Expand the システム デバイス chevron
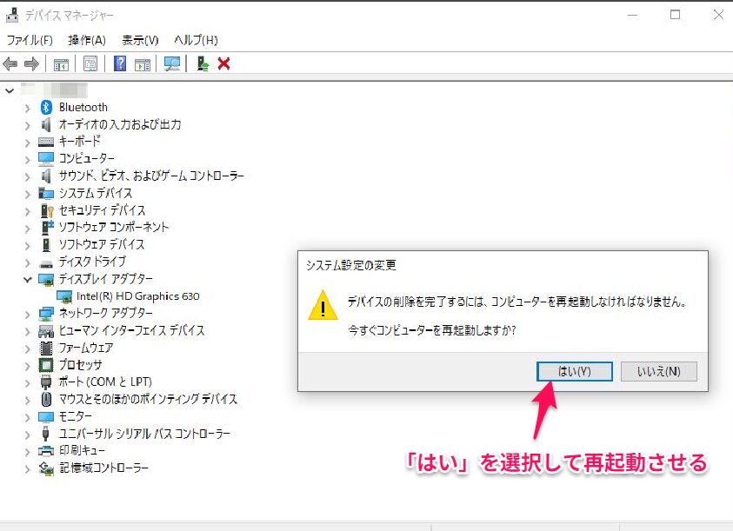This screenshot has height=531, width=733. 27,194
